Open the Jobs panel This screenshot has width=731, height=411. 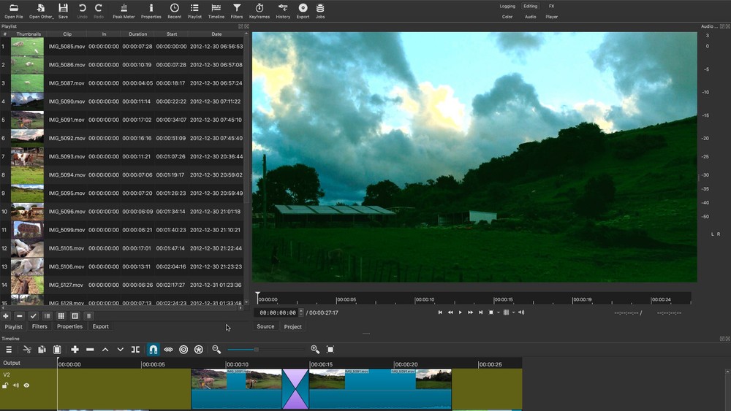point(320,11)
